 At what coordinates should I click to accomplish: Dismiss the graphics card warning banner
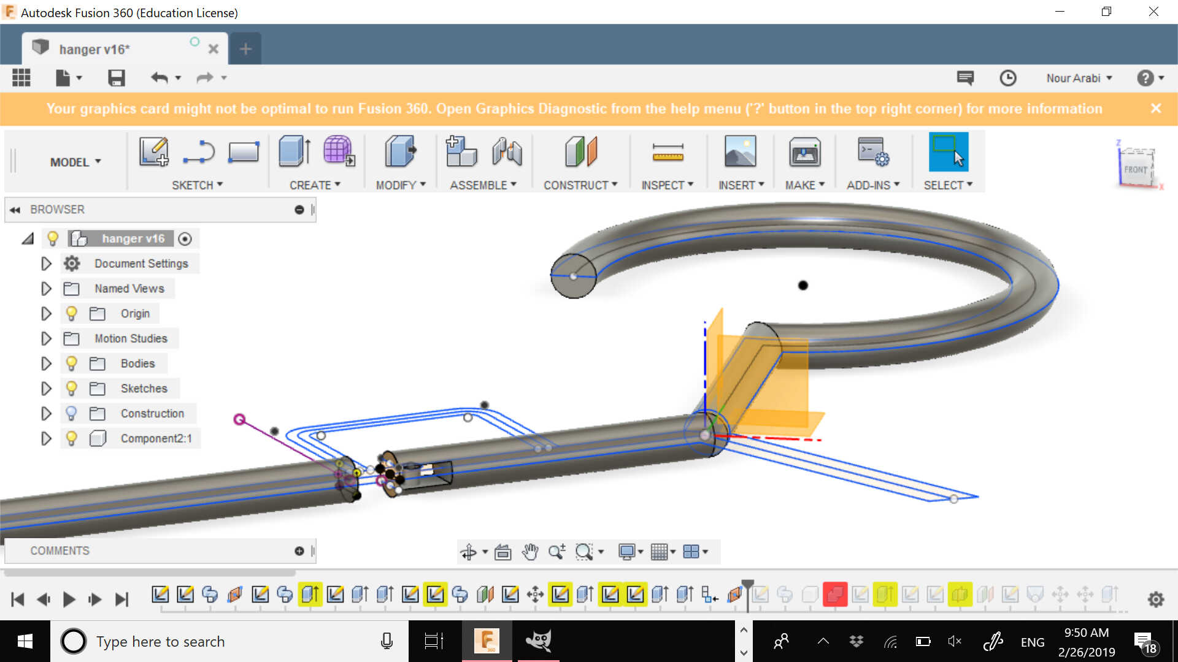[1156, 108]
